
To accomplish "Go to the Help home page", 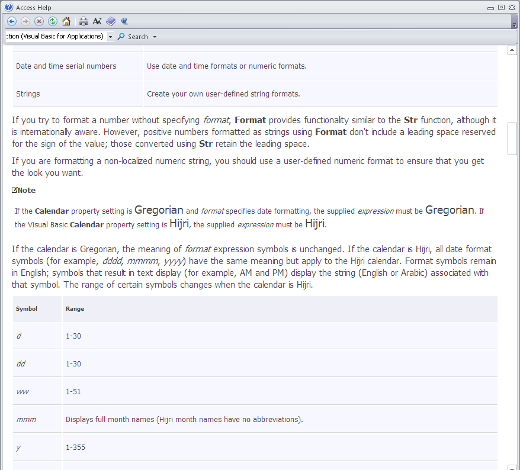I will point(66,21).
